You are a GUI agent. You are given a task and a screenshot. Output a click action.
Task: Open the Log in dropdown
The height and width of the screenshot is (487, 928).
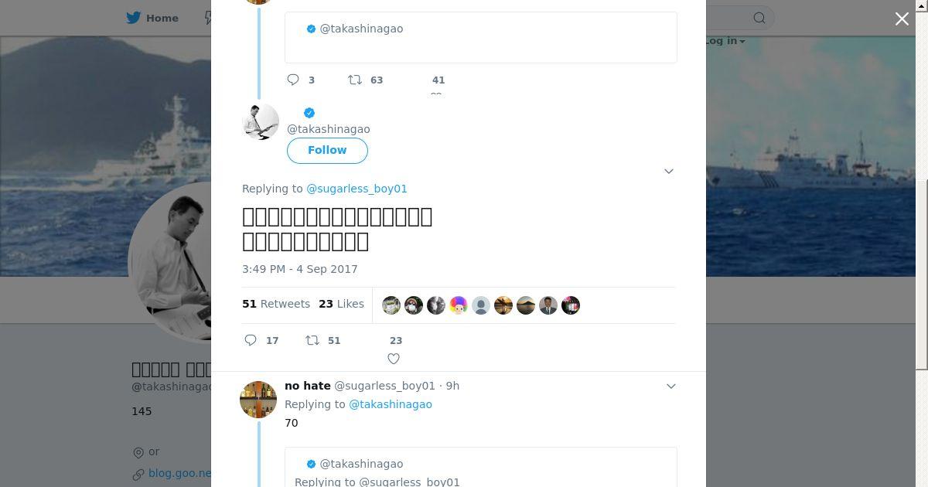pyautogui.click(x=725, y=41)
